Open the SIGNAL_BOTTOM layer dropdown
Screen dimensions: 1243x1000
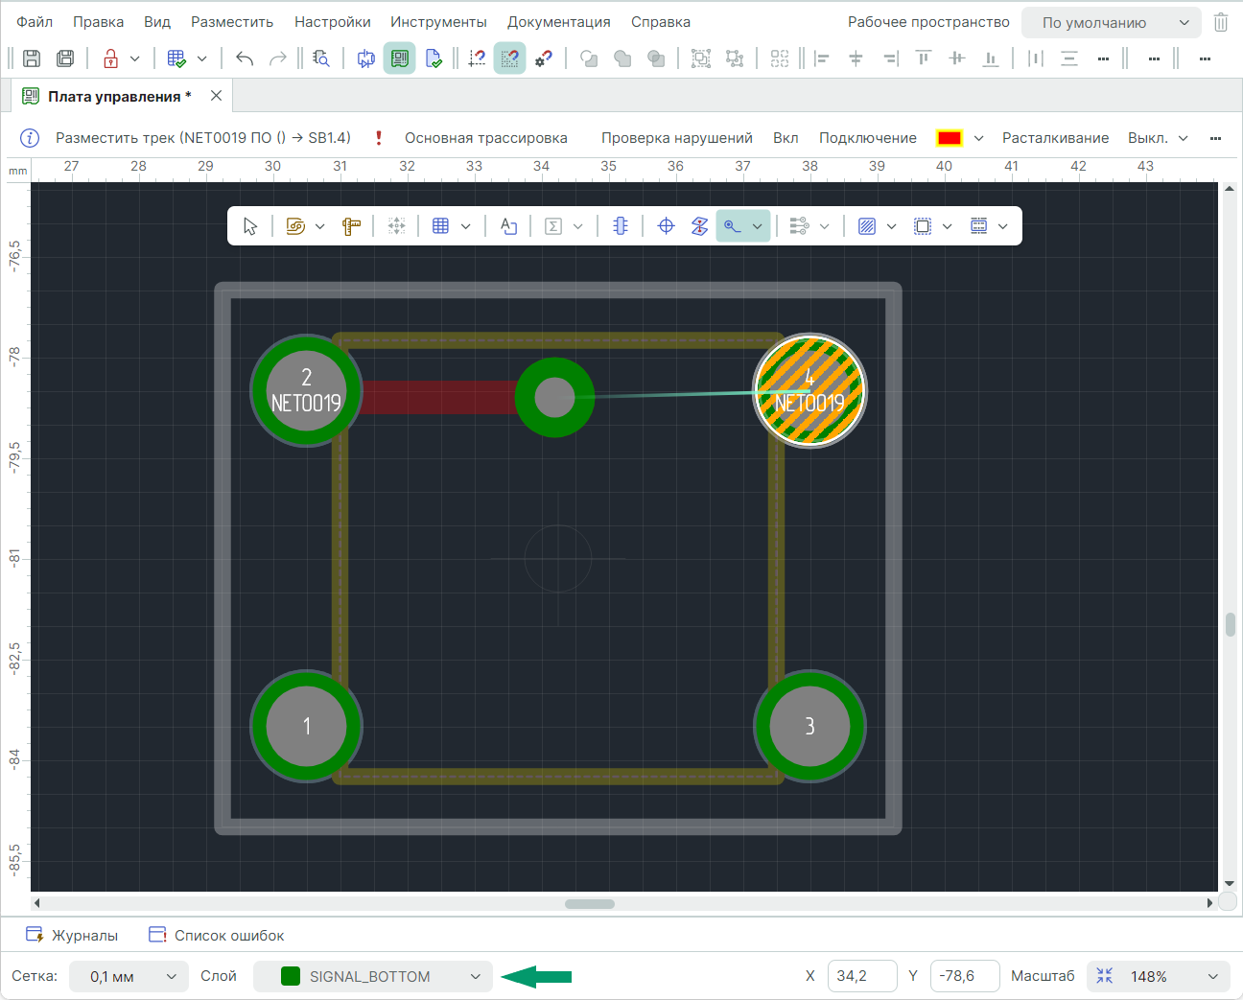tap(373, 976)
